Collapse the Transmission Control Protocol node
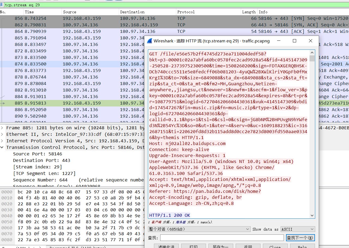The height and width of the screenshot is (248, 349). coord(2,147)
